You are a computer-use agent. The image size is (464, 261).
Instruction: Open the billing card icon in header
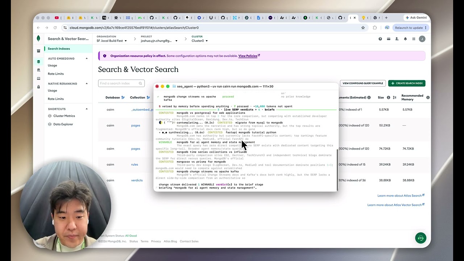coord(389,39)
